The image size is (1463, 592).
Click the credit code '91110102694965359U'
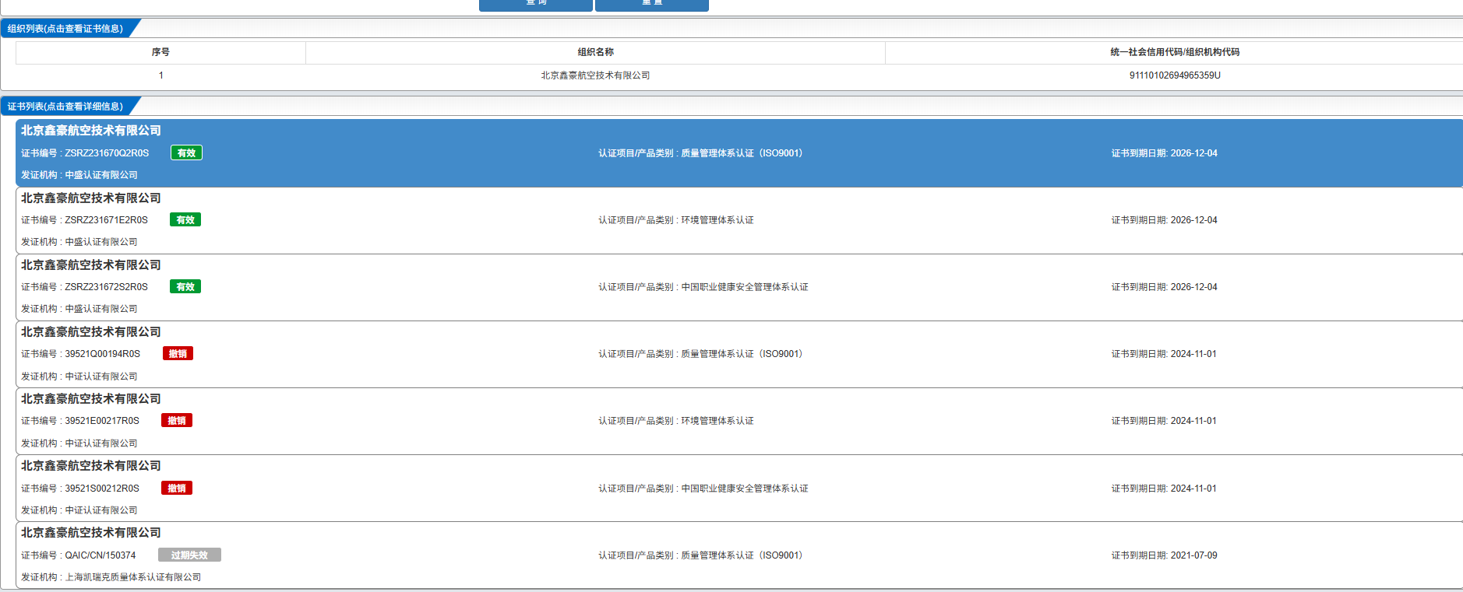coord(1175,75)
